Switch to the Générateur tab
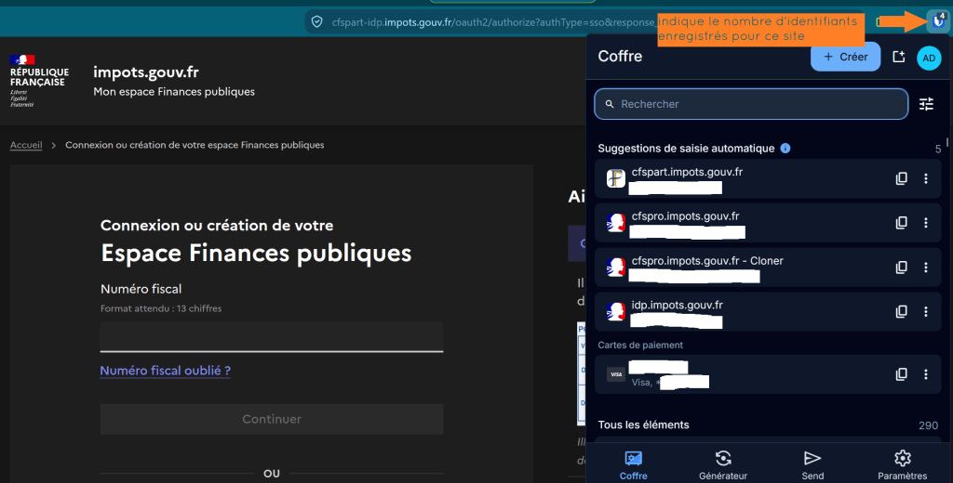This screenshot has width=953, height=483. 722,465
